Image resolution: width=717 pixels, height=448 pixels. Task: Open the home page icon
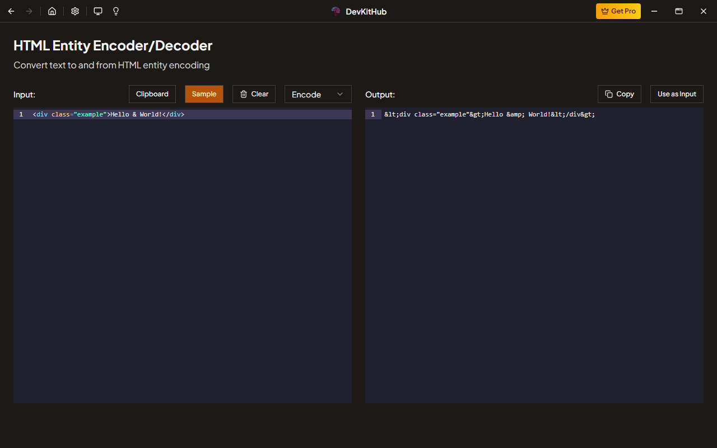[52, 11]
